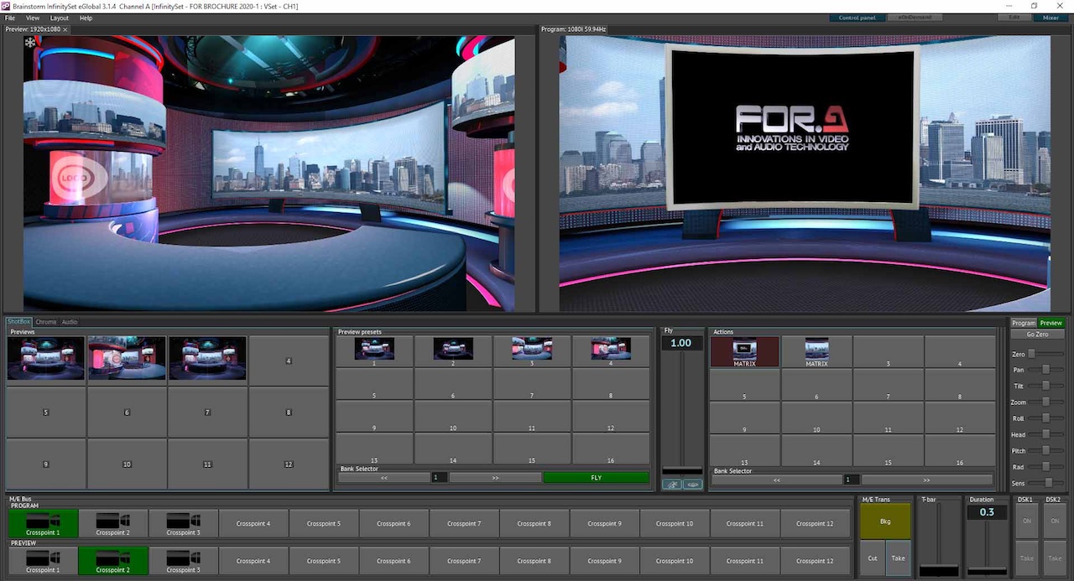Open the File menu
This screenshot has height=581, width=1074.
click(x=10, y=18)
